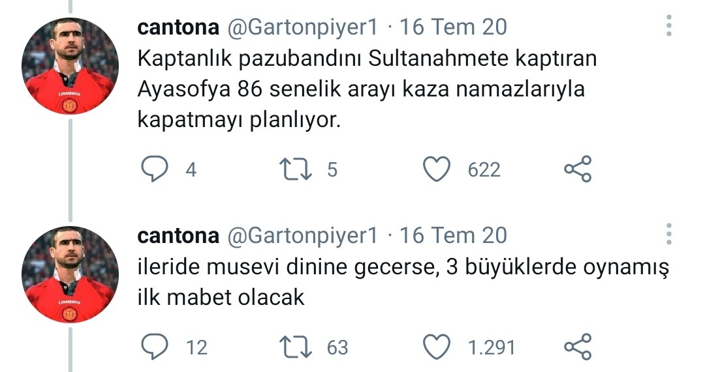The image size is (705, 372).
Task: Reply to the Ayasofya kaza namazları tweet
Action: 155,169
